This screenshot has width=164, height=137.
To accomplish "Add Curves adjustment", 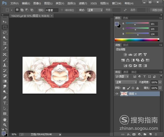I will coord(135,54).
